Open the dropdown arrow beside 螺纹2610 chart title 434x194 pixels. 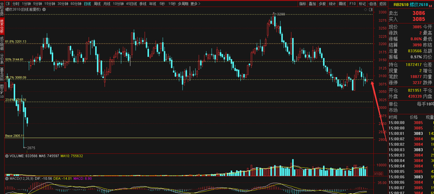coord(44,10)
